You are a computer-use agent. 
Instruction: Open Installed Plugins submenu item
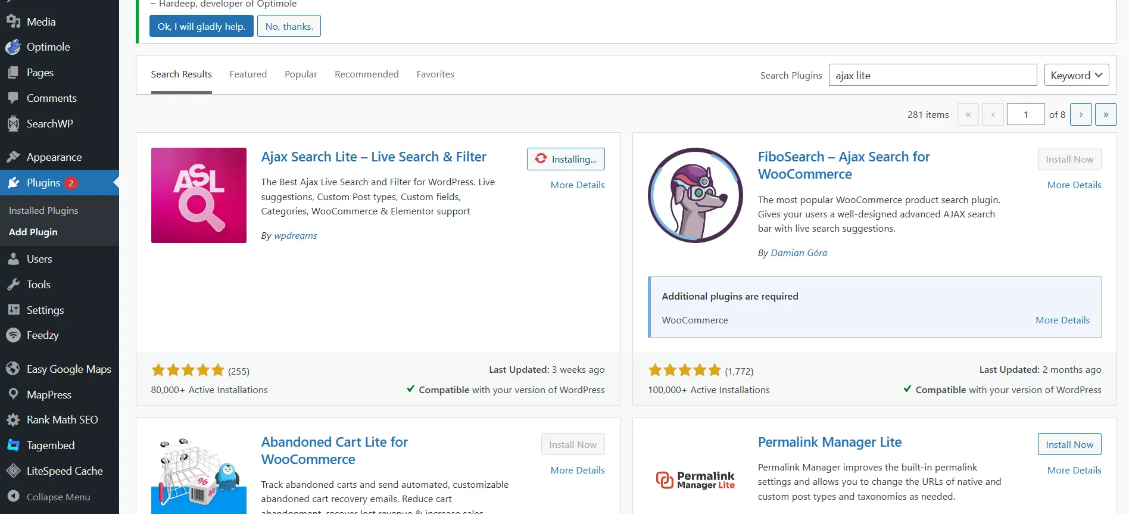coord(43,210)
